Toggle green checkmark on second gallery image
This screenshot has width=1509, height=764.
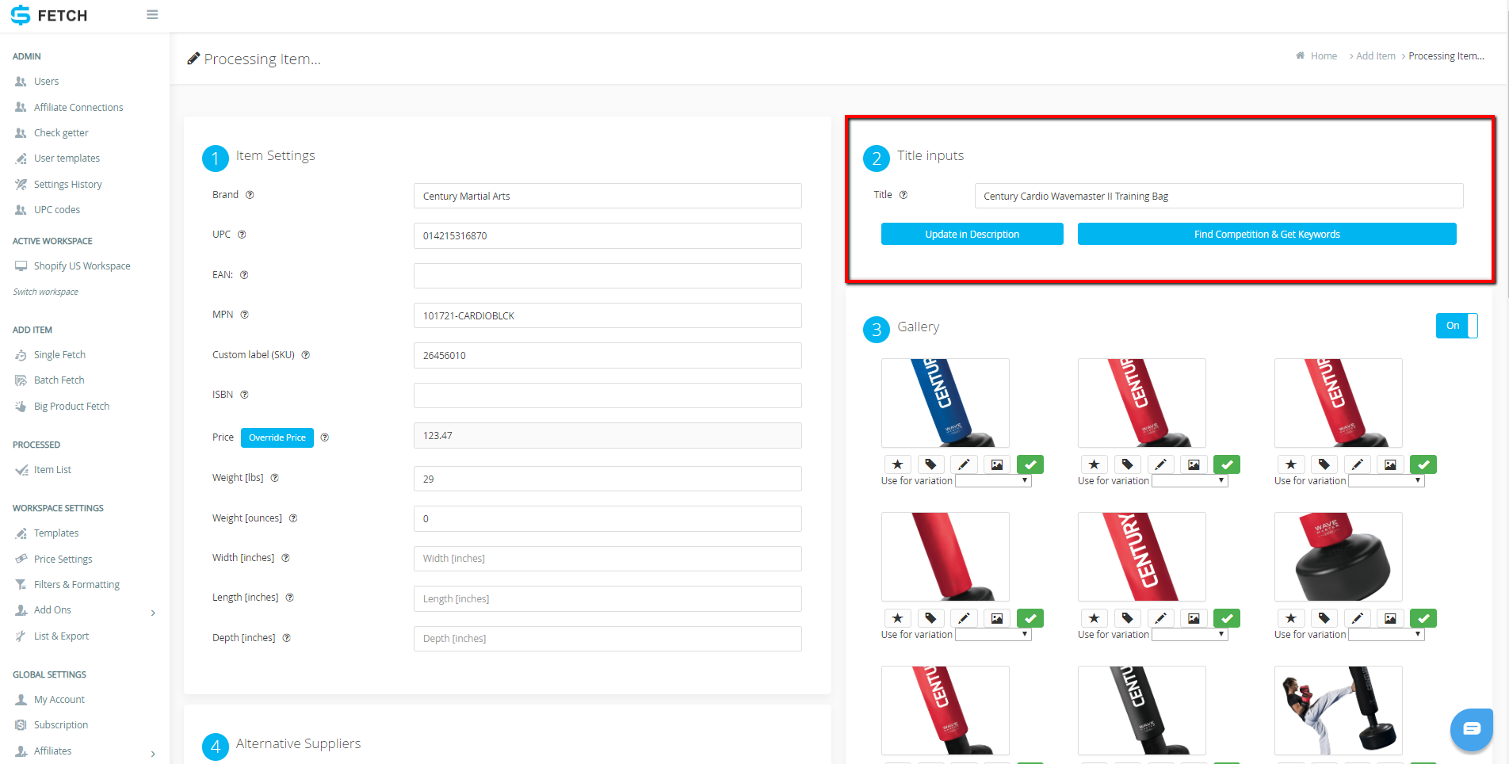[x=1227, y=464]
